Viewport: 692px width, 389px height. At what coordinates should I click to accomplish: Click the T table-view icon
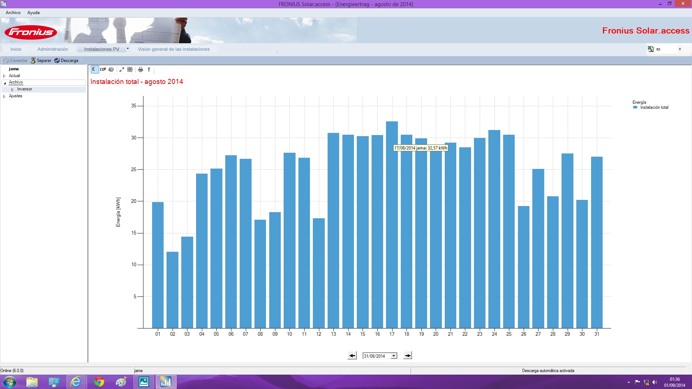coord(149,70)
